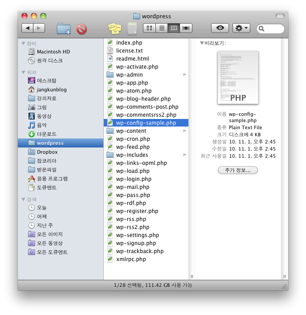The height and width of the screenshot is (315, 306).
Task: Open the 그림 pictures folder
Action: click(x=61, y=107)
